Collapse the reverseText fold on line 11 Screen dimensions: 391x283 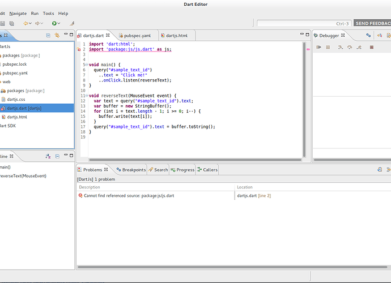[87, 96]
